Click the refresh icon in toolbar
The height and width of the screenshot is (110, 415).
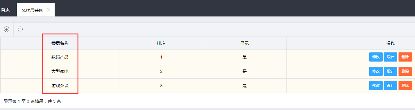[x=20, y=29]
